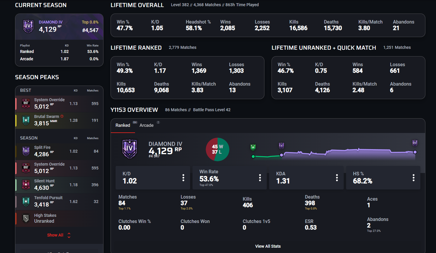This screenshot has height=253, width=436.
Task: Click Tenfold Pursuit season rank emblem
Action: click(x=26, y=202)
